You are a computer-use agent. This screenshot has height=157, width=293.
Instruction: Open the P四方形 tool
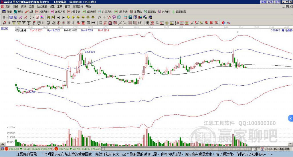pyautogui.click(x=42, y=11)
